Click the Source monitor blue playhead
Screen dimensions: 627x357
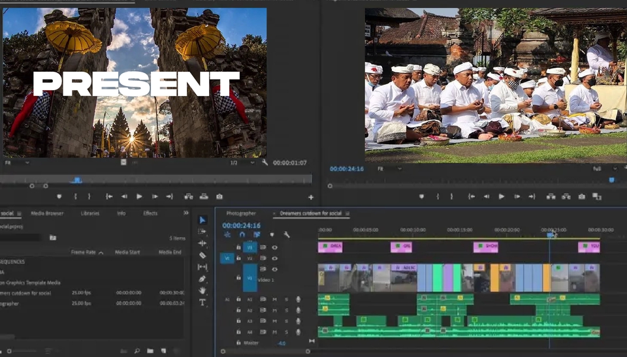pyautogui.click(x=77, y=179)
